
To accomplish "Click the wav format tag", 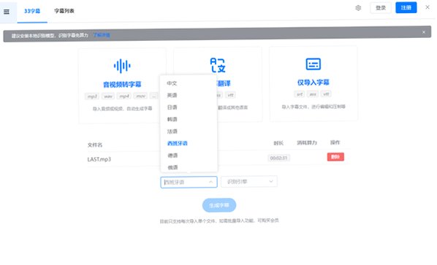I will 108,96.
